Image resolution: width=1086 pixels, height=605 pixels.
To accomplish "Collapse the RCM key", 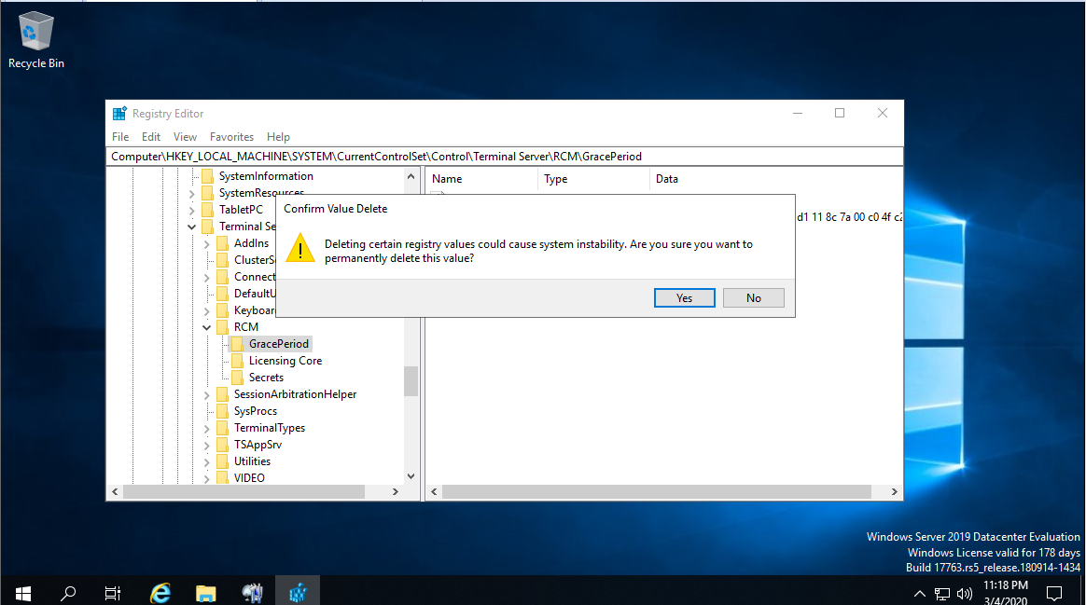I will (206, 327).
